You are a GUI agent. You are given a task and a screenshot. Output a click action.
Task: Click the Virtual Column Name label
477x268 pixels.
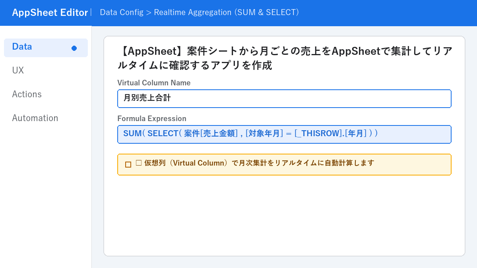pyautogui.click(x=154, y=83)
